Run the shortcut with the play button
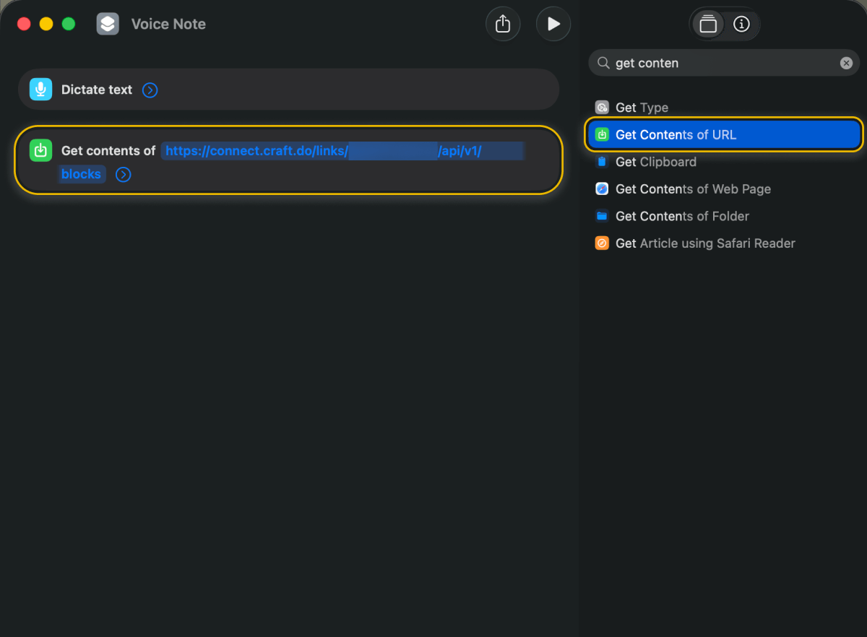This screenshot has height=637, width=867. click(x=553, y=23)
